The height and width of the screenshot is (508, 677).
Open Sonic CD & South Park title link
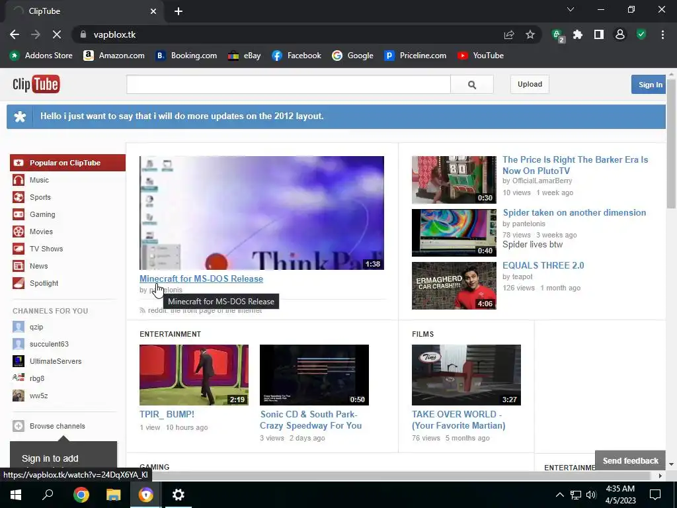(x=311, y=420)
